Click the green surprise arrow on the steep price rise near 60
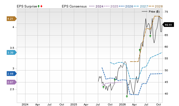The image size is (179, 106). pos(140,50)
